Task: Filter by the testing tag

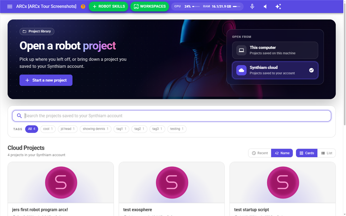Action: (177, 129)
